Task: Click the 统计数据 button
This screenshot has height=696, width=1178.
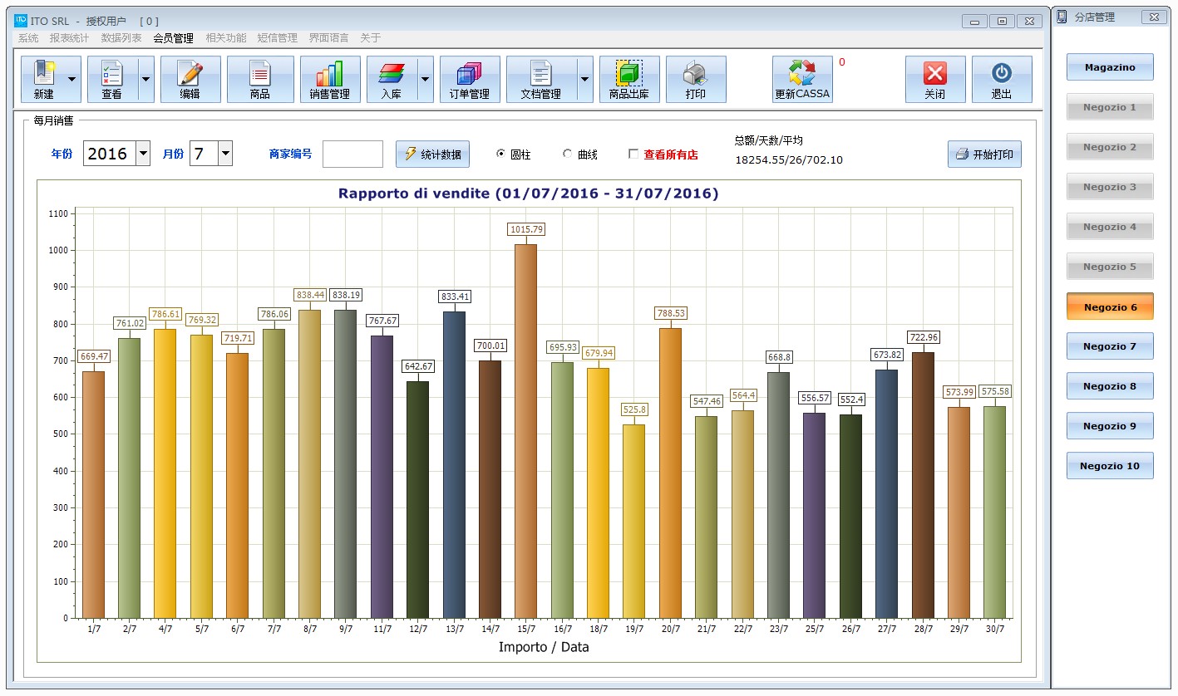Action: [432, 154]
